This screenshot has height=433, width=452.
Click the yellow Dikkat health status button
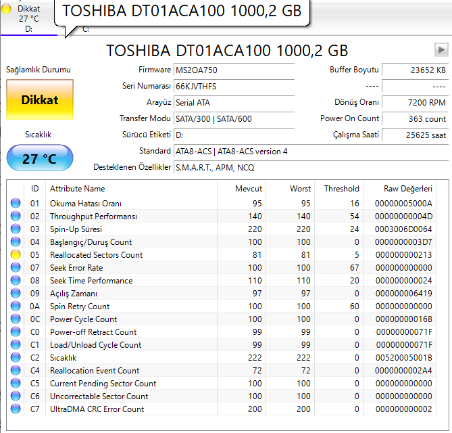click(x=40, y=99)
